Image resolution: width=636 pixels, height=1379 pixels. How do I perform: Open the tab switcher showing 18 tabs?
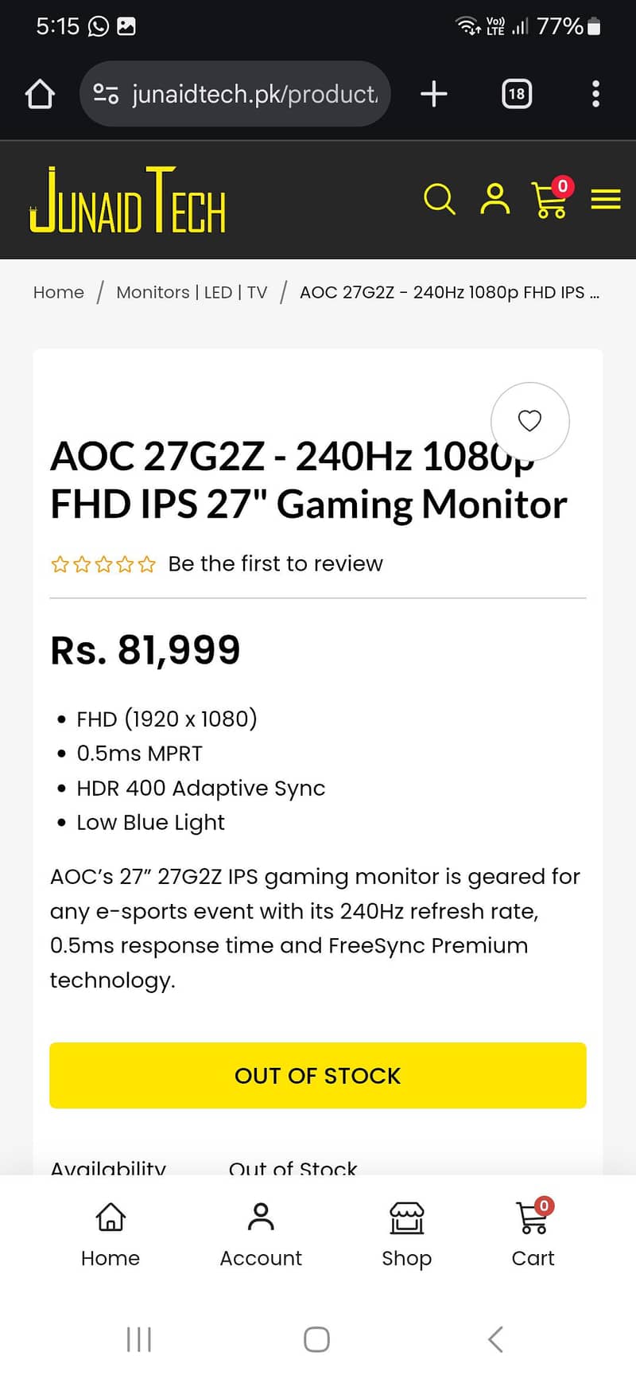pos(516,93)
